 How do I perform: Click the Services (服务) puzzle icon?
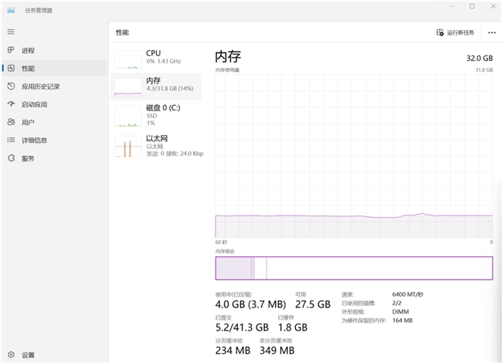coord(11,158)
